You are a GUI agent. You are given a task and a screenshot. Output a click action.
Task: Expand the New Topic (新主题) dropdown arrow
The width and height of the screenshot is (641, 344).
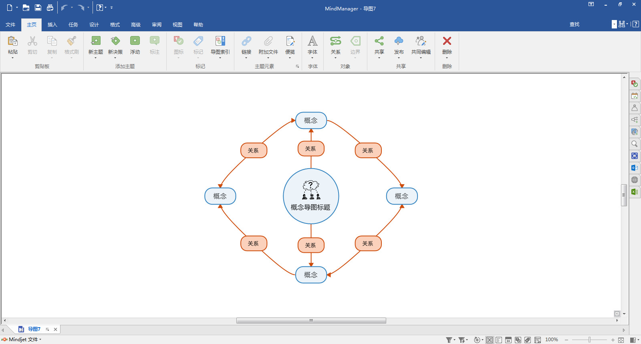95,58
